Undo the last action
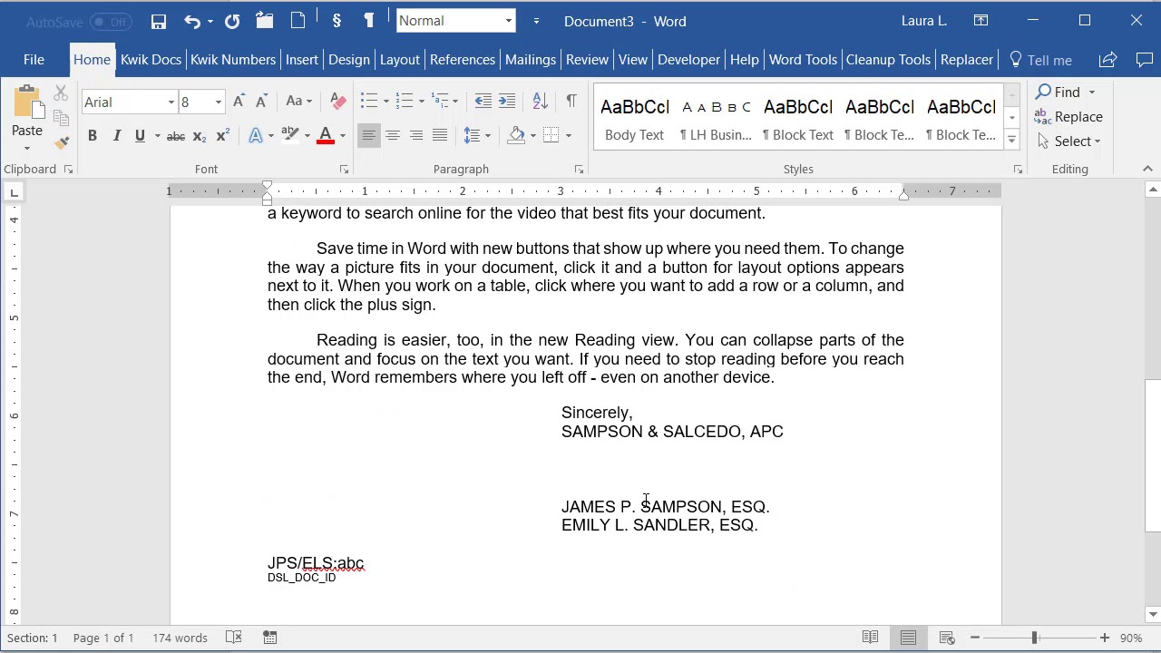The image size is (1161, 653). coord(192,21)
